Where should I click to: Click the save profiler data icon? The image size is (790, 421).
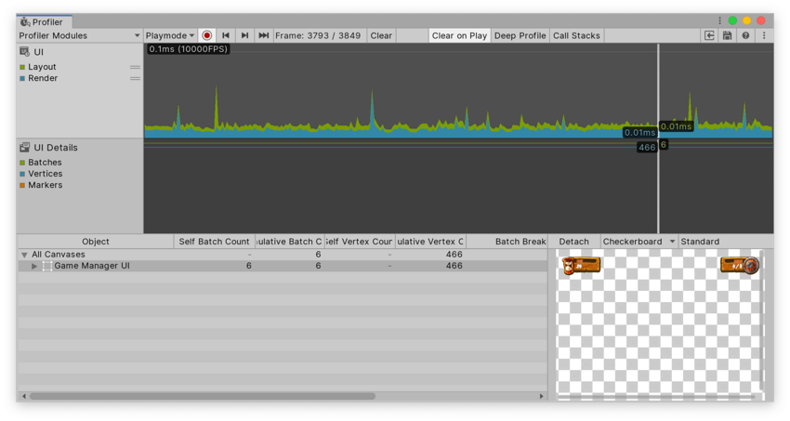click(x=727, y=35)
